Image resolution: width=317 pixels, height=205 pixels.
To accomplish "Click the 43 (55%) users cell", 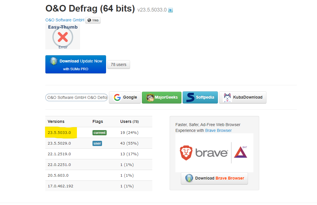I will click(x=129, y=143).
